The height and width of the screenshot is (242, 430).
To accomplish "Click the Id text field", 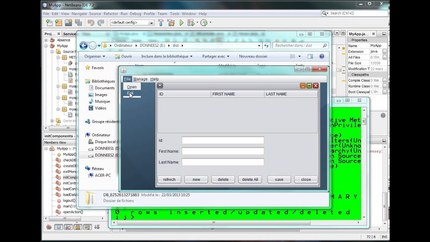I will (x=223, y=140).
